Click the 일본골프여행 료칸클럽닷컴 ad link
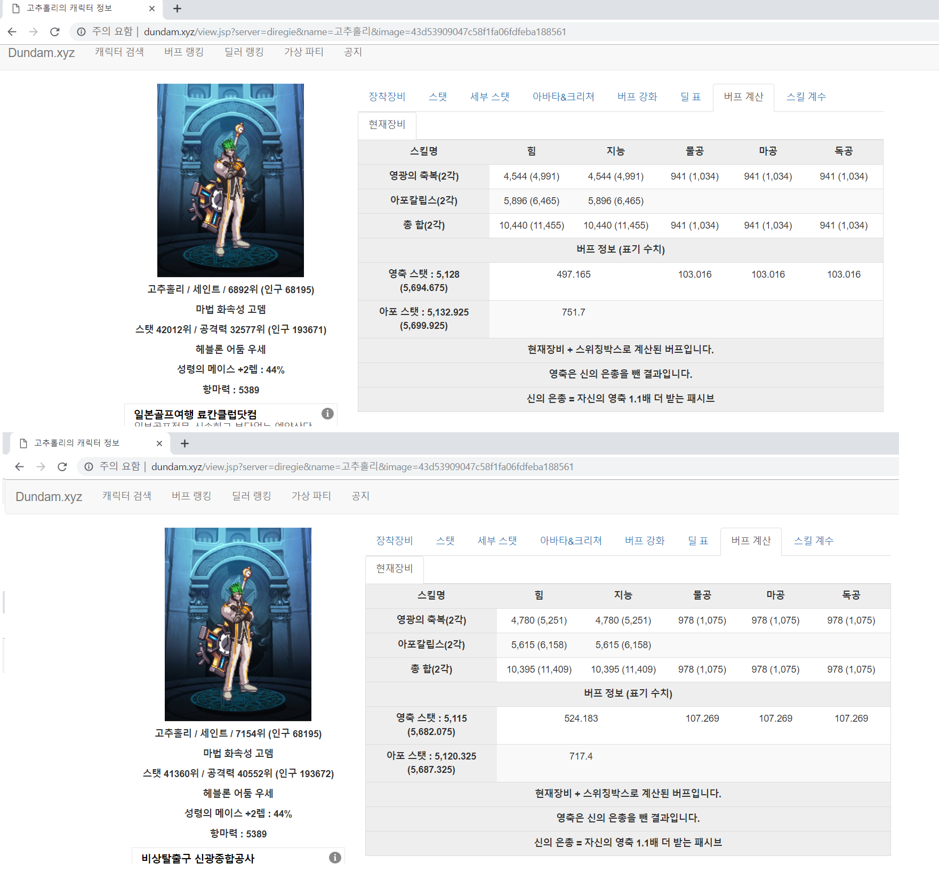Screen dimensions: 939x888 [x=195, y=414]
